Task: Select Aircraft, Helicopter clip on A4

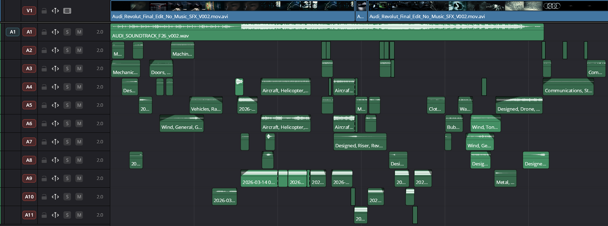Action: (285, 87)
